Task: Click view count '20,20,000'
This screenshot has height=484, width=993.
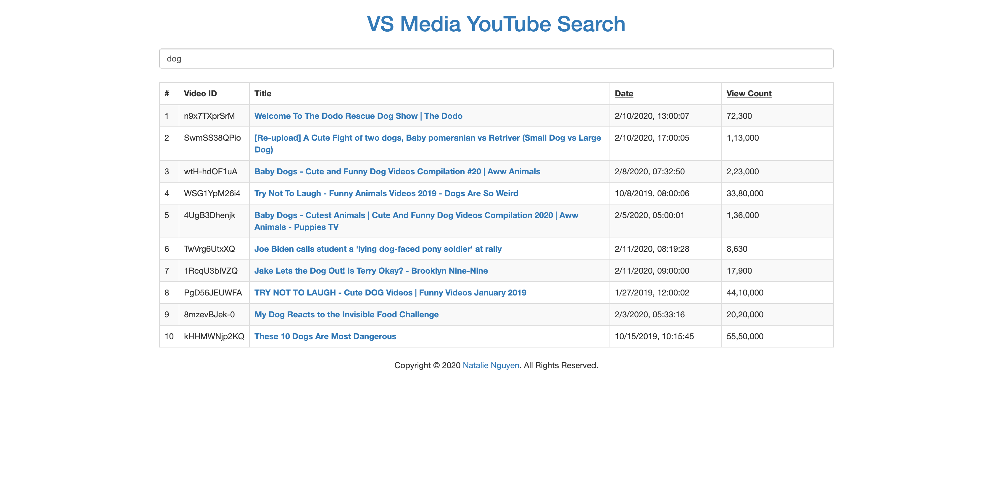Action: [745, 315]
